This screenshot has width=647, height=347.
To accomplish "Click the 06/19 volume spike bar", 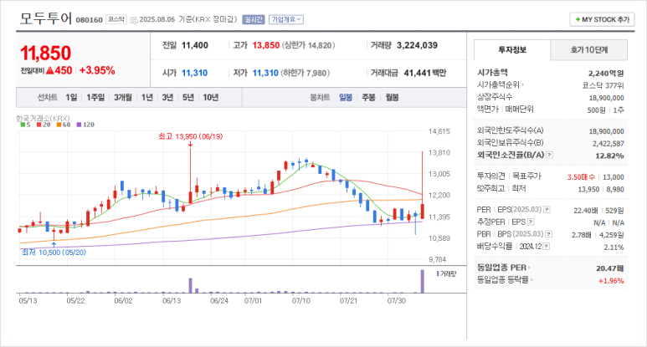I will click(190, 286).
